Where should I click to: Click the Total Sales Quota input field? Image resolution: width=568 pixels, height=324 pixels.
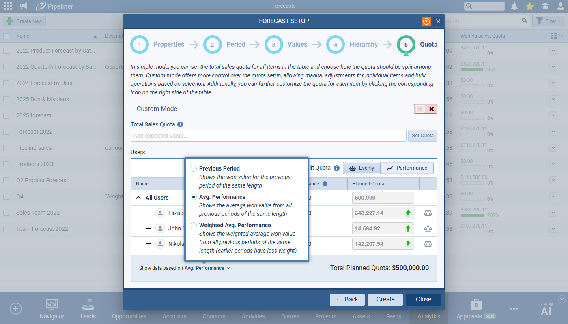pyautogui.click(x=268, y=136)
